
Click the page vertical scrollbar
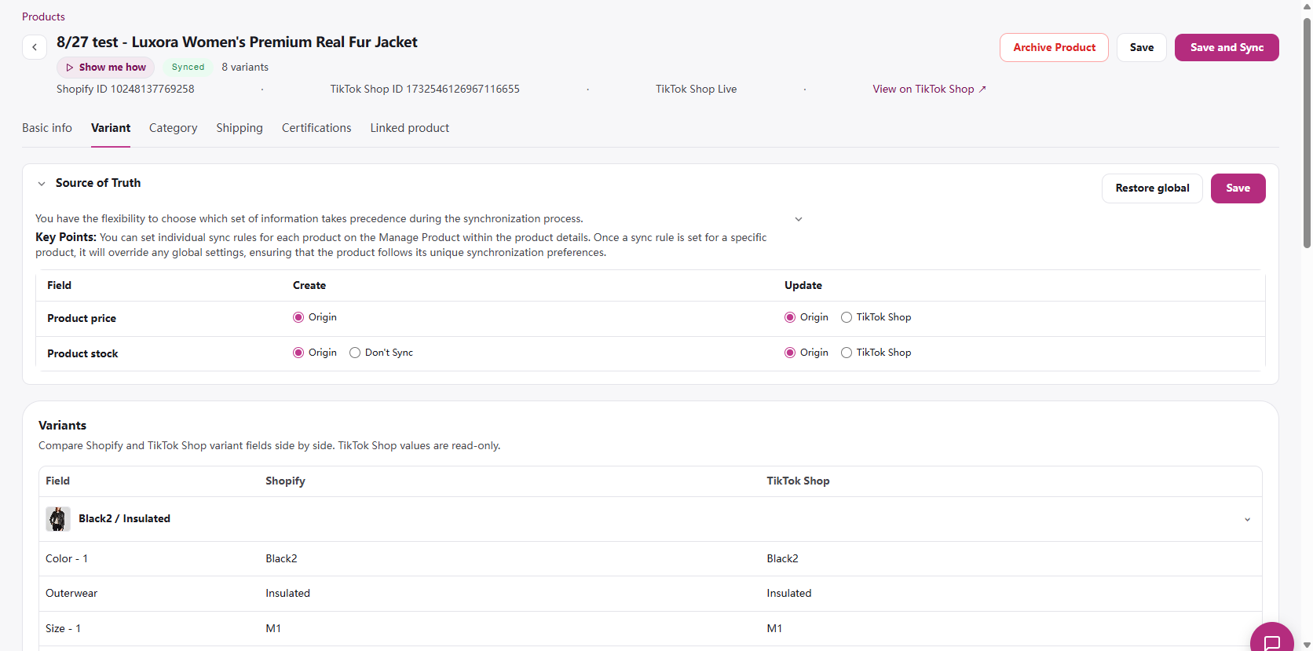tap(1307, 133)
